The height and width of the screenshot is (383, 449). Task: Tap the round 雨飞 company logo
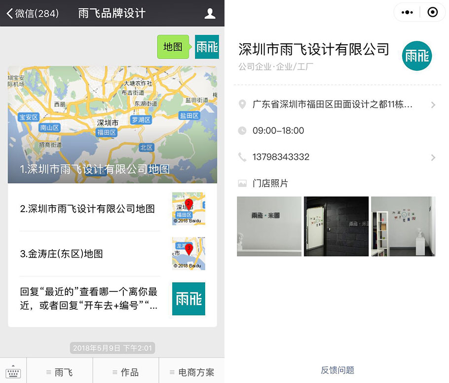pos(416,56)
